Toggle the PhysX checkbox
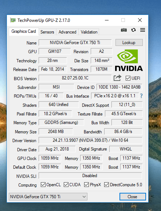 click(x=86, y=185)
